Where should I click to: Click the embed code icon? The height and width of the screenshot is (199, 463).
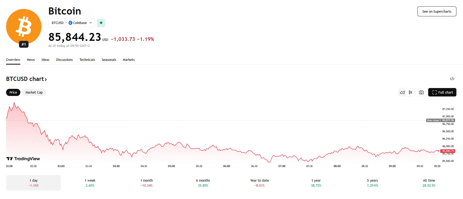[452, 79]
